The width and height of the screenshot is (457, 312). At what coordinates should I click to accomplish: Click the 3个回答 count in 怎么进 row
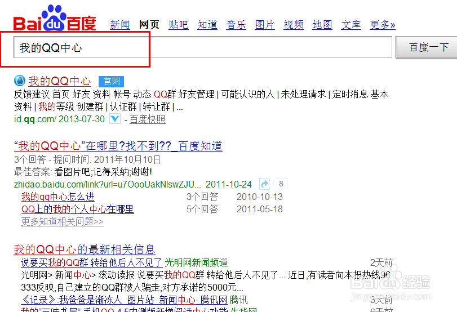click(202, 197)
